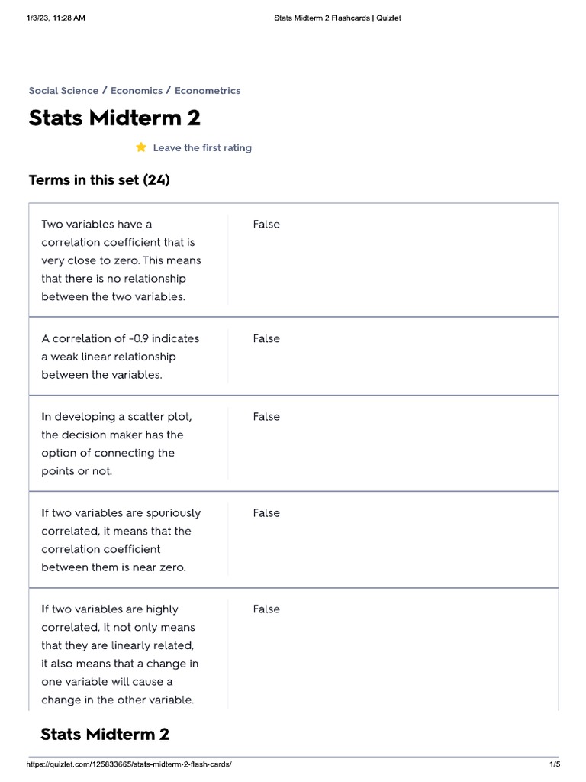586x782 pixels.
Task: Open the quizlet.com URL in the page footer
Action: [x=129, y=764]
